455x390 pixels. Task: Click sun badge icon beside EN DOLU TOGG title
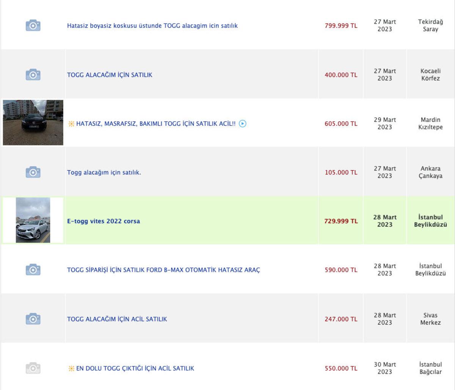click(71, 368)
